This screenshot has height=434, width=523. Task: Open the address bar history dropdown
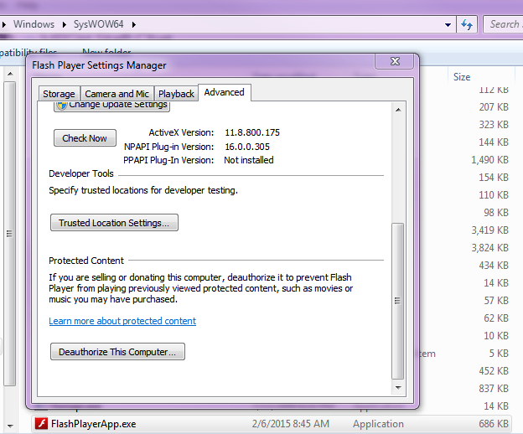point(448,24)
